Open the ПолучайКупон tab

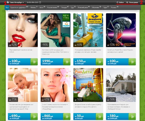(x=84, y=8)
